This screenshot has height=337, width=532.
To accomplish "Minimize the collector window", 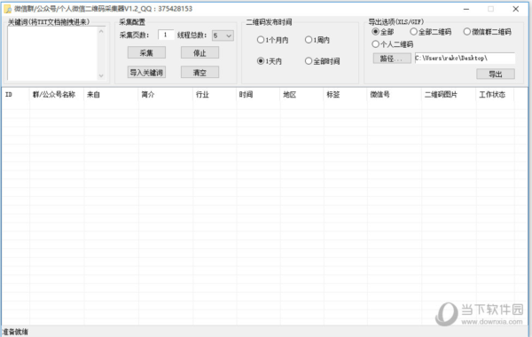I will point(466,9).
